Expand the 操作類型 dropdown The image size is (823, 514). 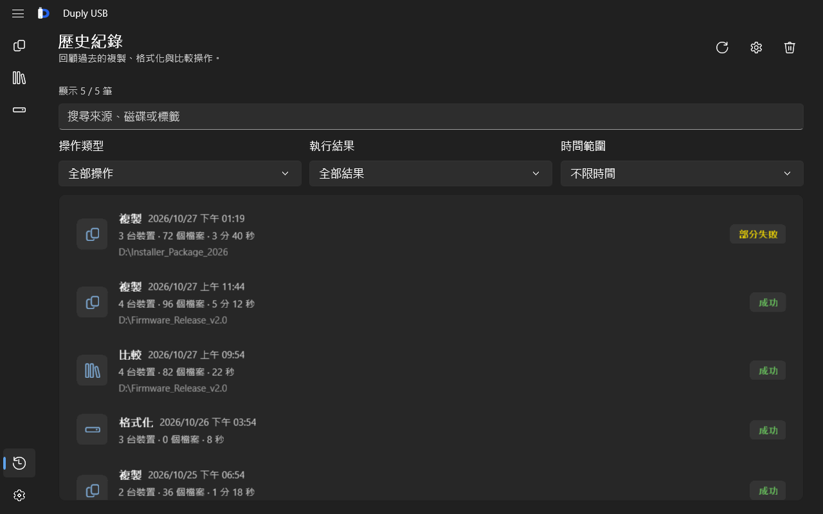click(180, 173)
